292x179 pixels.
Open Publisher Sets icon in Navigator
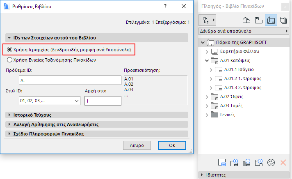coord(283,20)
